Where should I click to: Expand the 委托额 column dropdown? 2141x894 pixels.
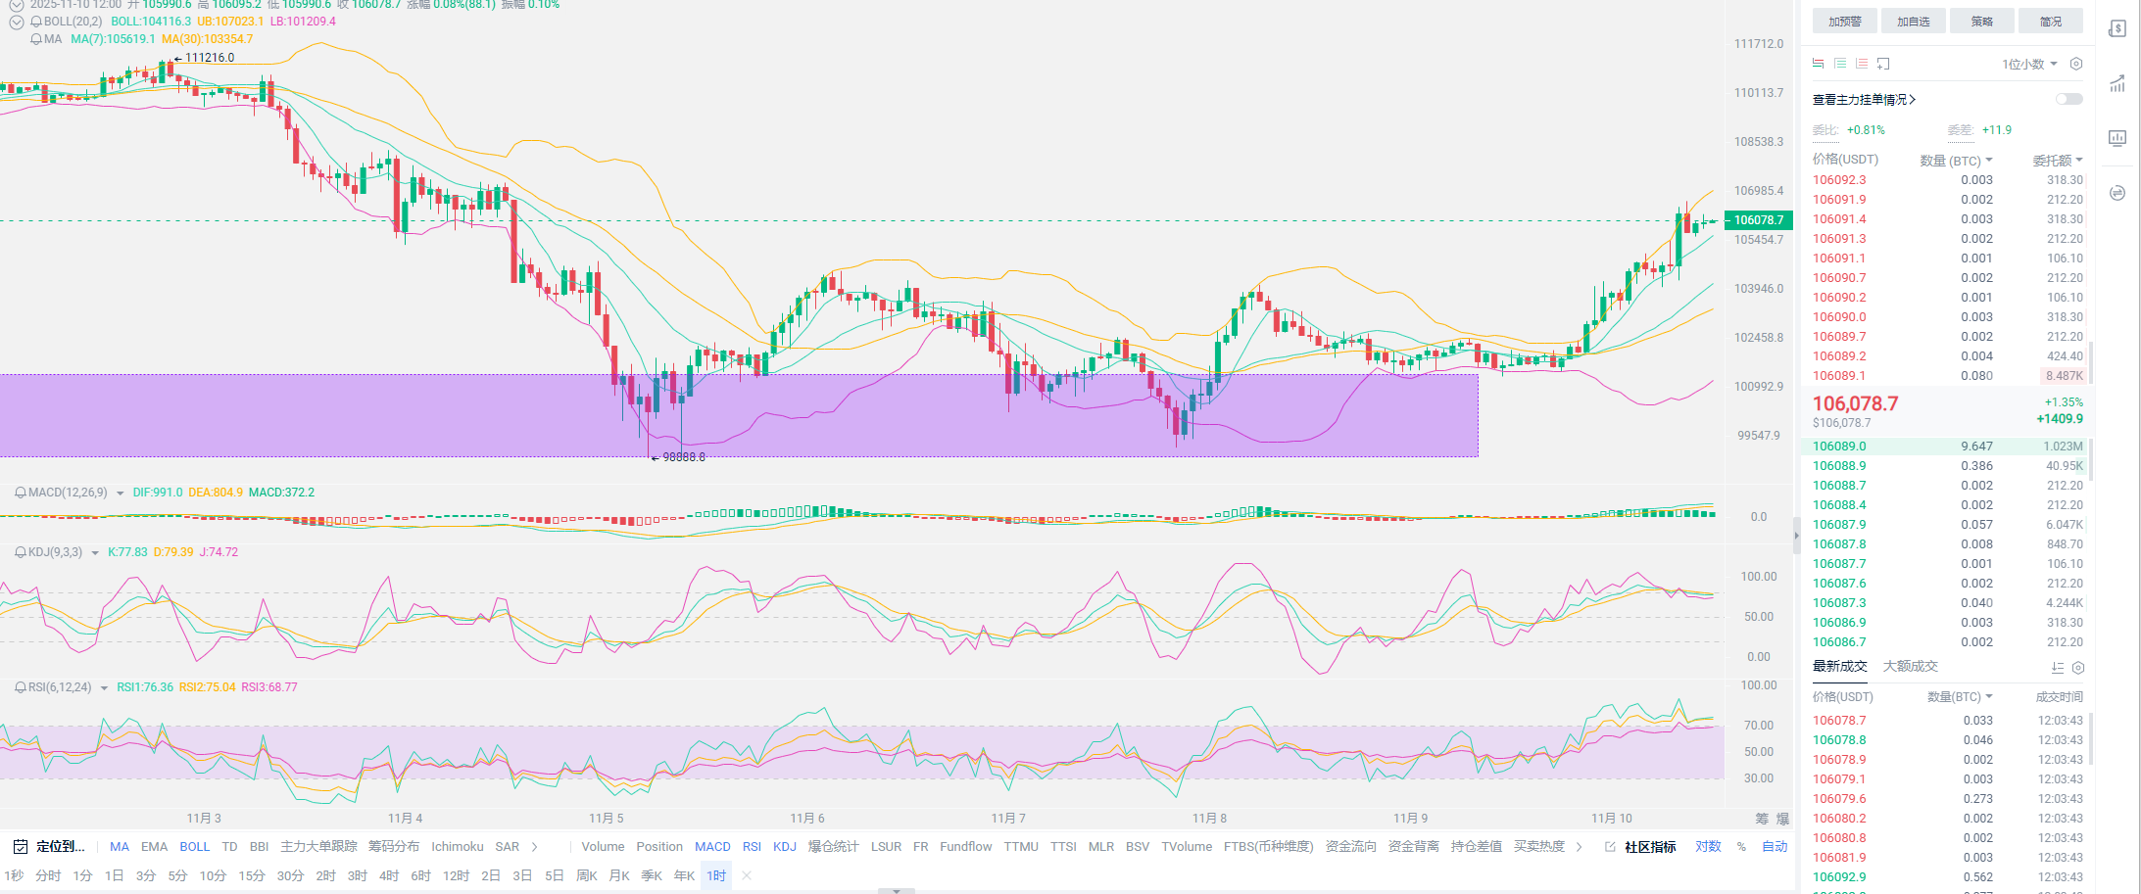pyautogui.click(x=2058, y=160)
